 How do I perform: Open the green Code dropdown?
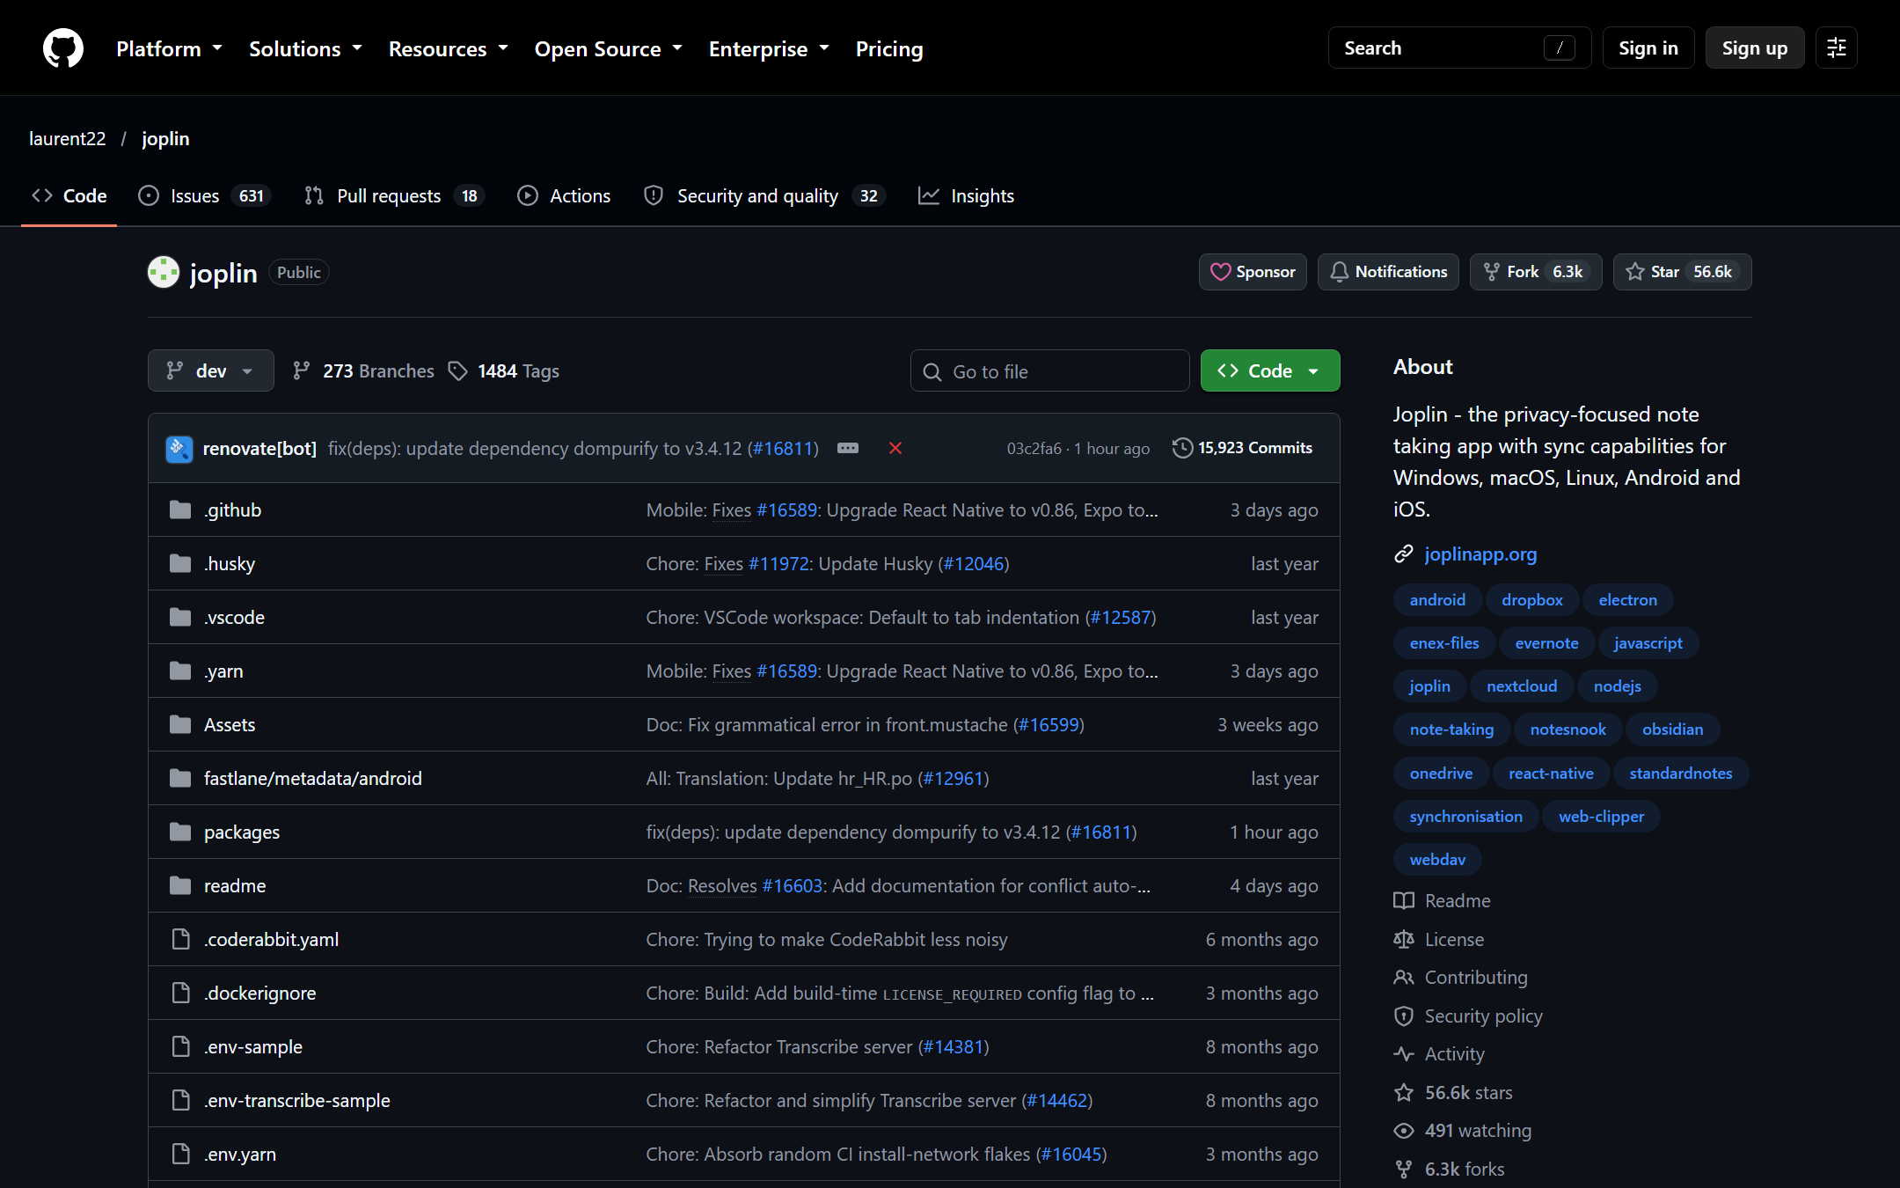pos(1270,370)
